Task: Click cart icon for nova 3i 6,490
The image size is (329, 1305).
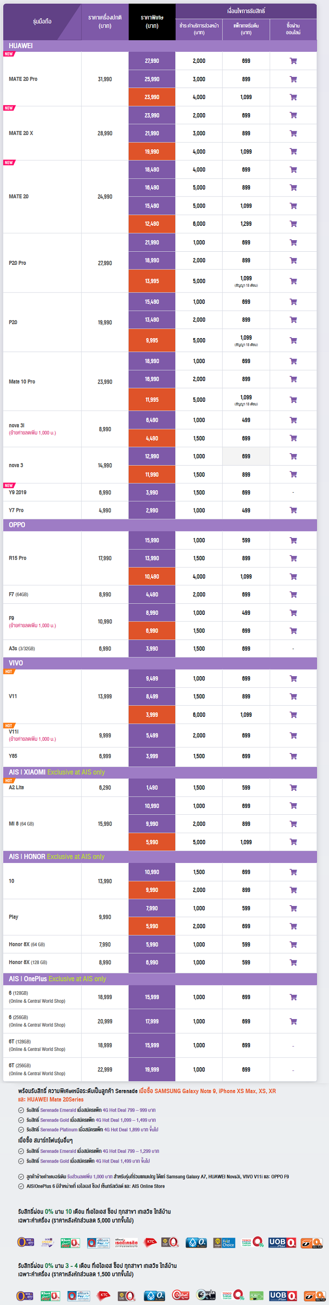Action: coord(293,420)
